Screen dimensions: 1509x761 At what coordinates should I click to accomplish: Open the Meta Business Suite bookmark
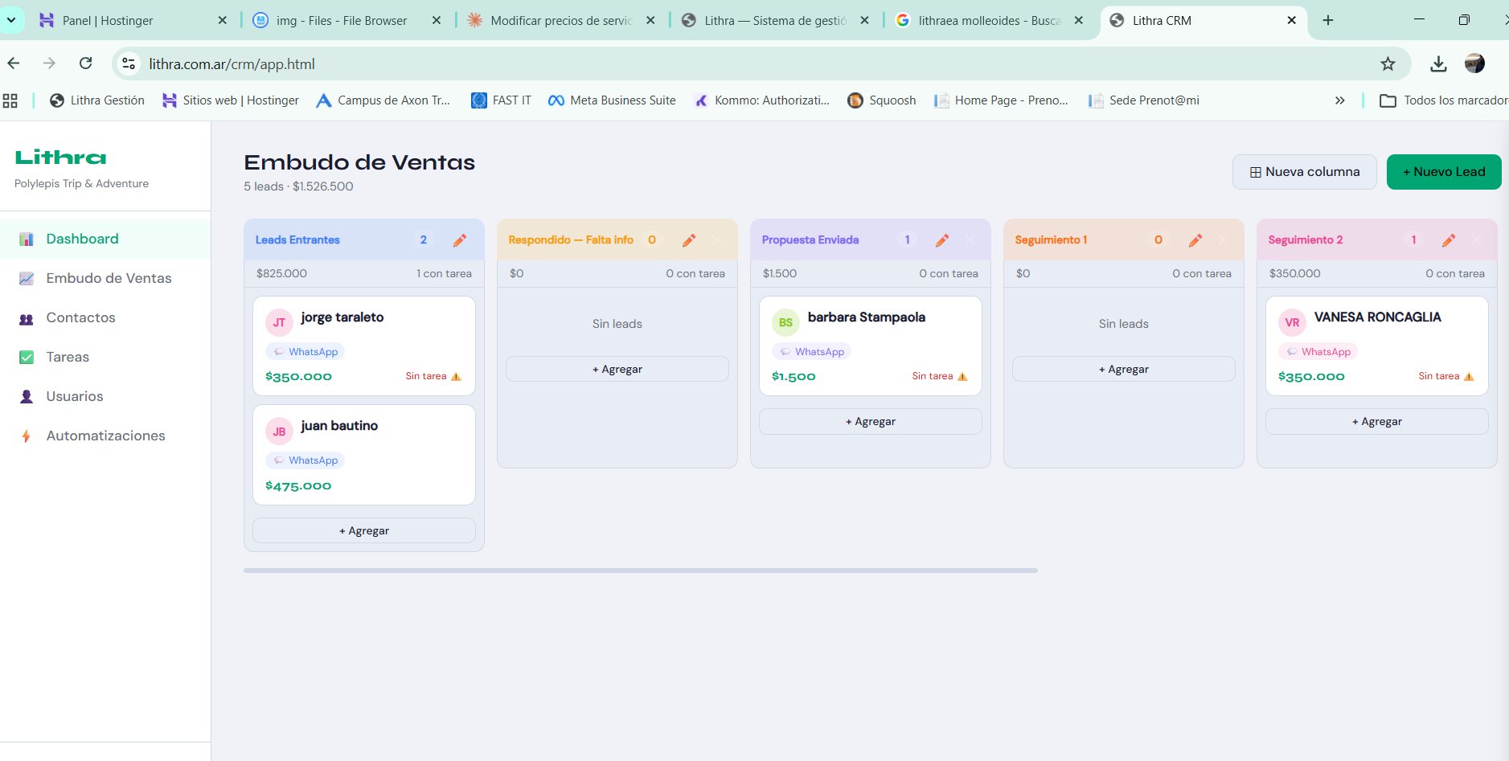tap(612, 100)
